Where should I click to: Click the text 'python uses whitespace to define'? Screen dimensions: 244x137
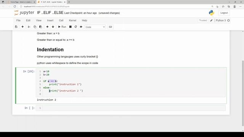tap(67, 63)
